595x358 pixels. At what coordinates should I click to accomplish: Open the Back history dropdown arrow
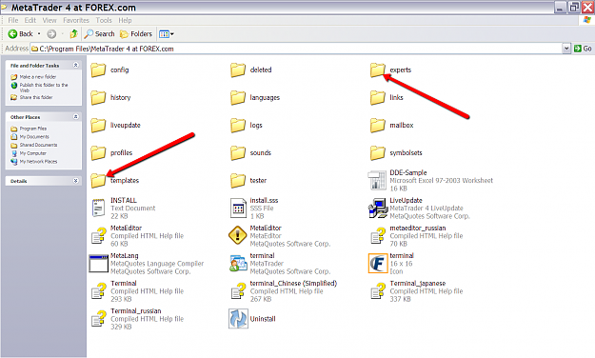pyautogui.click(x=39, y=34)
